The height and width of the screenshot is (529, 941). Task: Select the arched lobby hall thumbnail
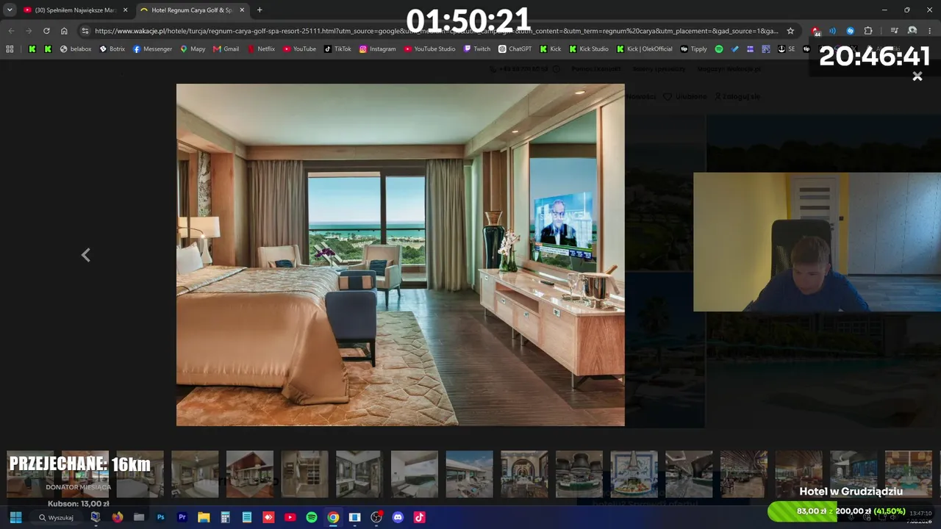(524, 474)
